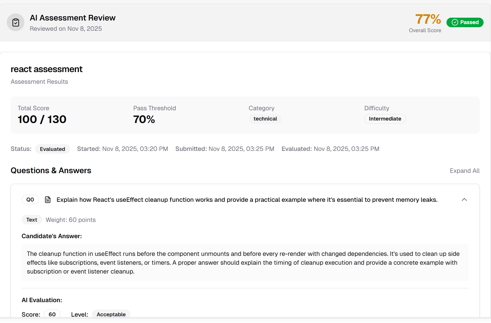
Task: Click the Text question type tag
Action: tap(31, 220)
